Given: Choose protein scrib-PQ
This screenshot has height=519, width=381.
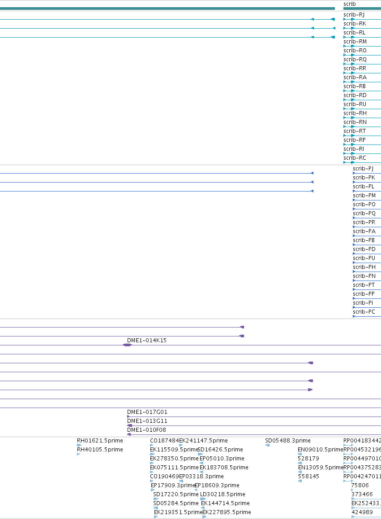Looking at the screenshot, I should point(364,213).
